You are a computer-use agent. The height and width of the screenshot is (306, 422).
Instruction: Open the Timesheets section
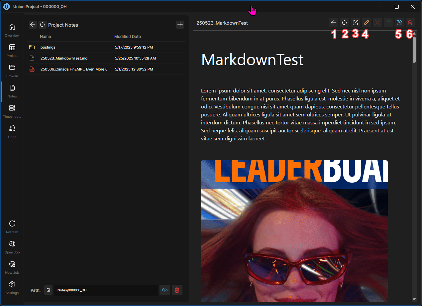(x=12, y=111)
